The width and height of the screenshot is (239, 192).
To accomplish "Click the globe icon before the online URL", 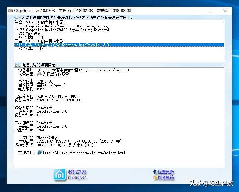I will tap(39, 152).
